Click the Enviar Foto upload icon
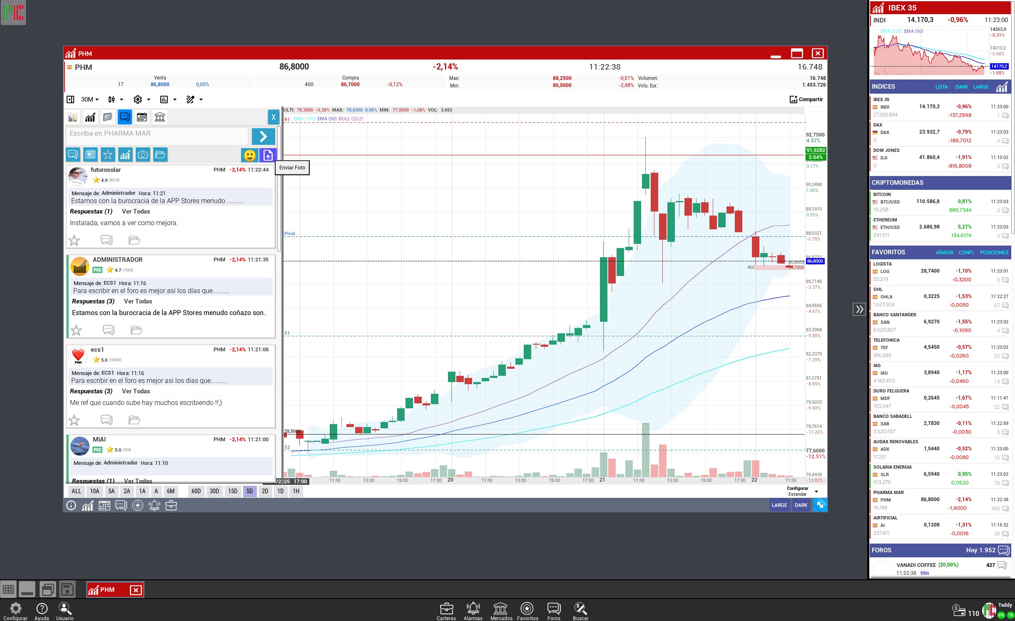Image resolution: width=1015 pixels, height=621 pixels. pos(268,155)
